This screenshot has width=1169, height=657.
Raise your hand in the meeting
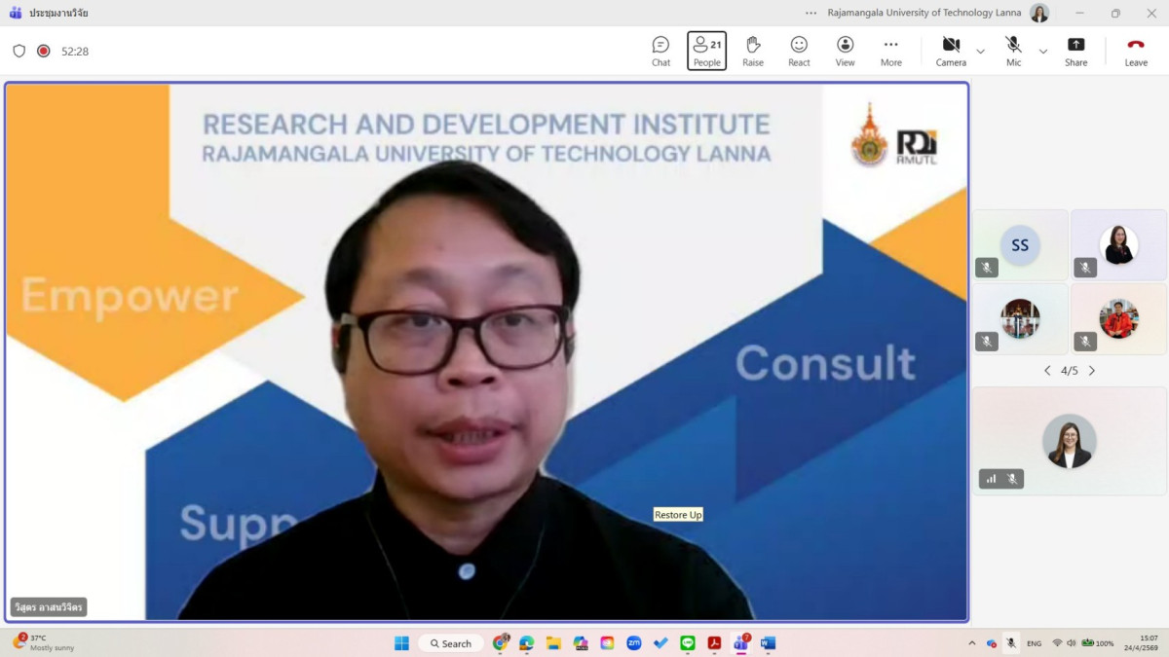[x=752, y=51]
